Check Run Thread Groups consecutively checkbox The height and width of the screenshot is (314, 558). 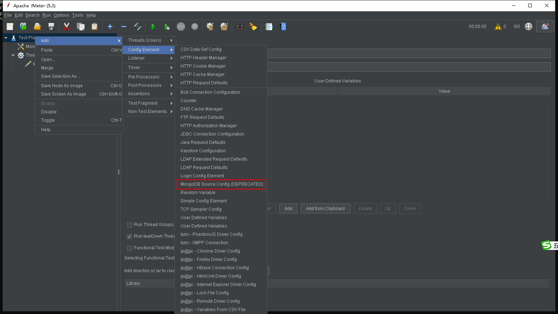coord(129,225)
